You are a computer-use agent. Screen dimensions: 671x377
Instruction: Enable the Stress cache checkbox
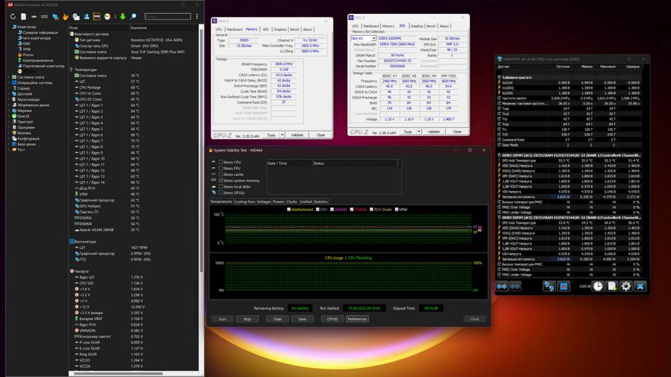coord(221,174)
